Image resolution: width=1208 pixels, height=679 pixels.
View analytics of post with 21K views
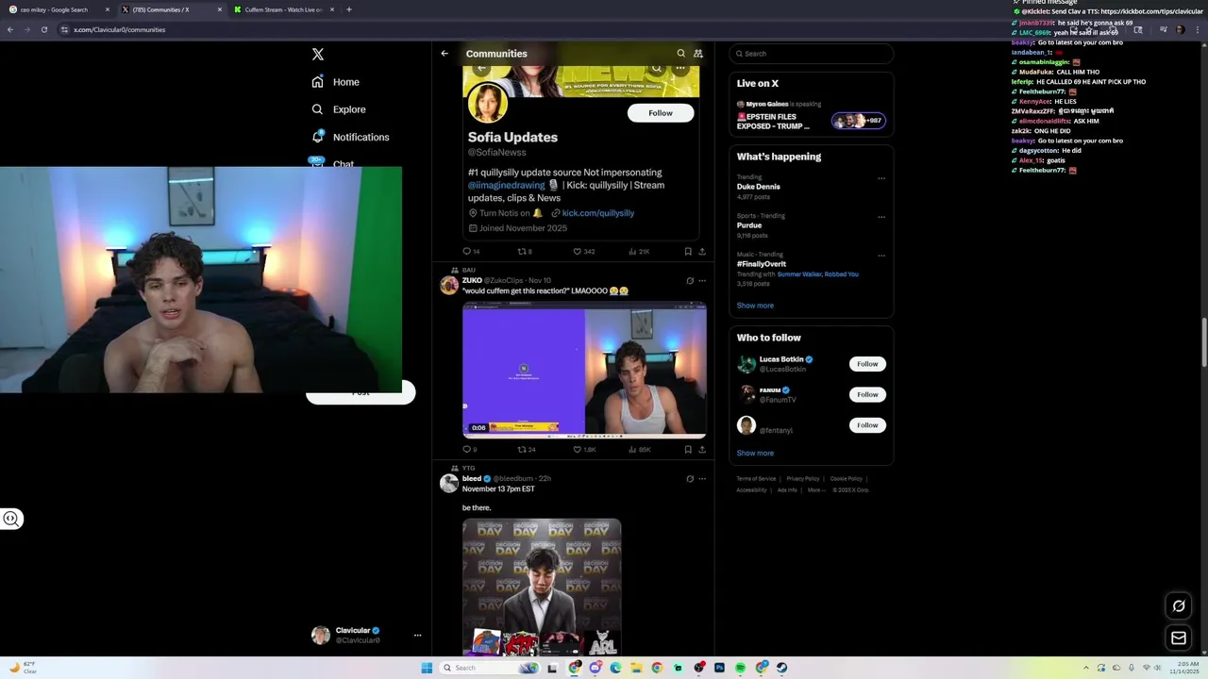pyautogui.click(x=639, y=252)
